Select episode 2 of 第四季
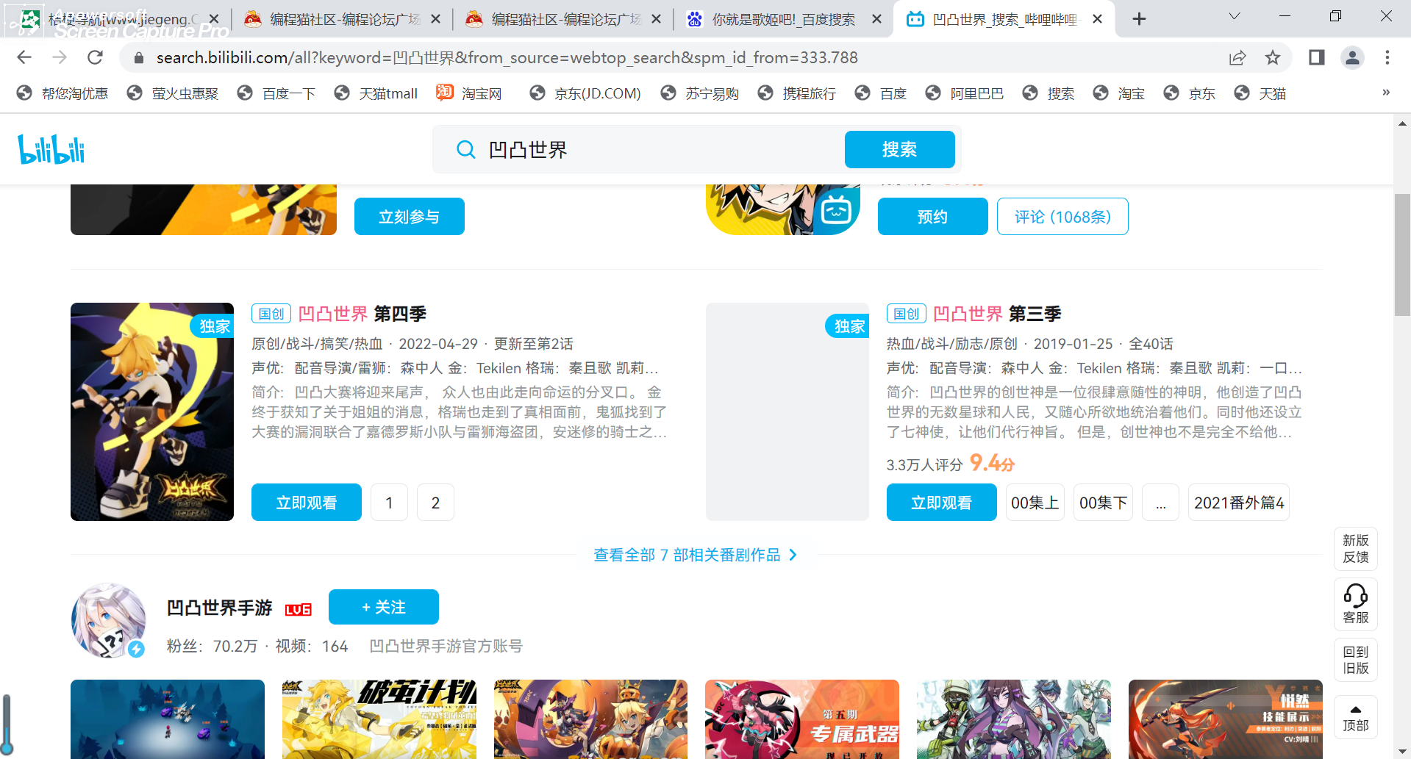The height and width of the screenshot is (759, 1411). (x=435, y=503)
